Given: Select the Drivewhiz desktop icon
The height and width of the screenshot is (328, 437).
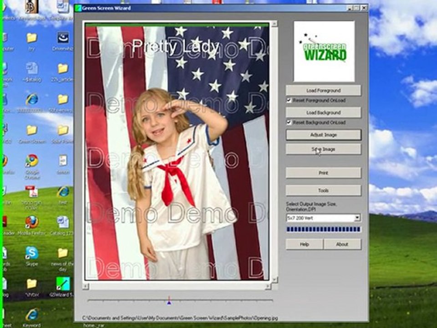Looking at the screenshot, I should [x=63, y=38].
